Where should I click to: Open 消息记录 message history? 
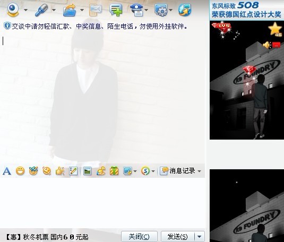pyautogui.click(x=178, y=171)
